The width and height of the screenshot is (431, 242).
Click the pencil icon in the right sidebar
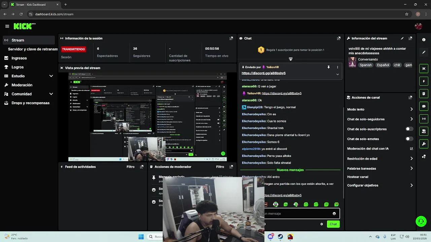point(424,52)
